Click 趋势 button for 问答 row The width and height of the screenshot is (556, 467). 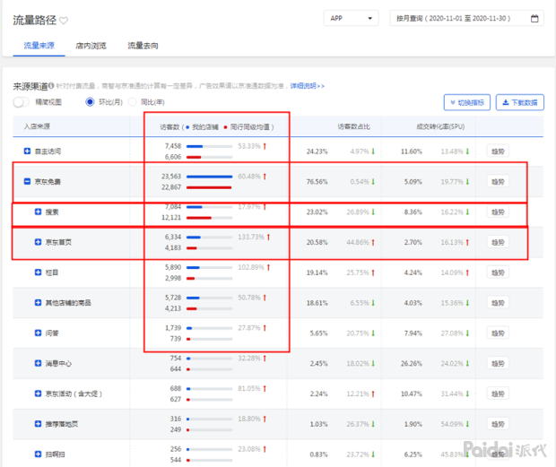click(x=498, y=333)
